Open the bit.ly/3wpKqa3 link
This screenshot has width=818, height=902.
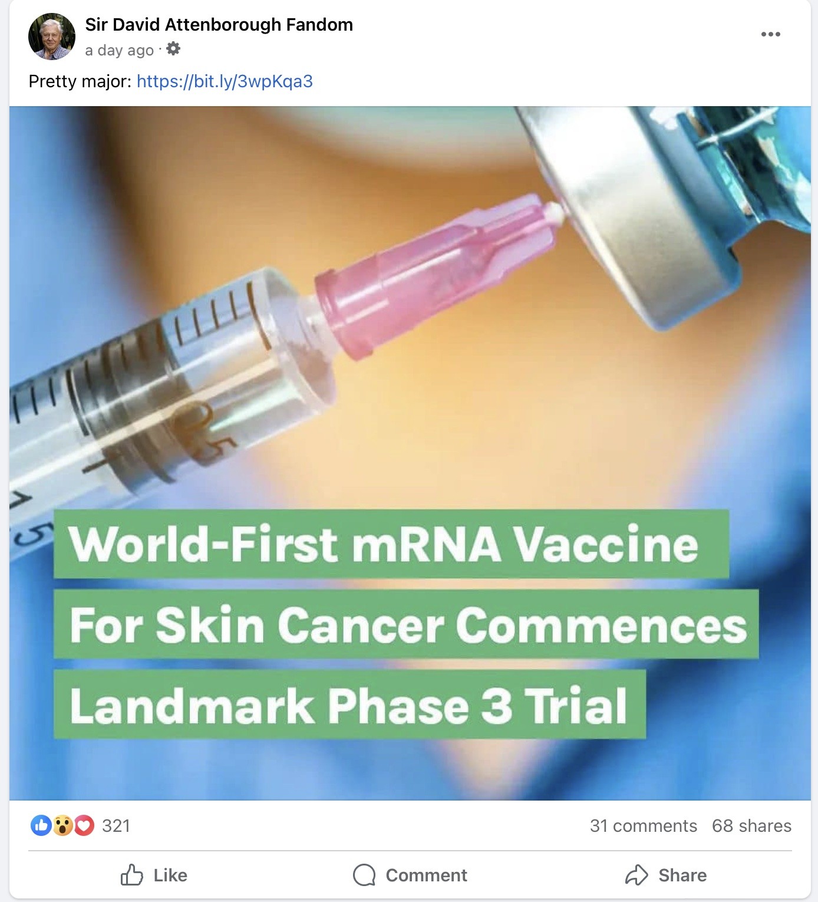click(x=225, y=81)
